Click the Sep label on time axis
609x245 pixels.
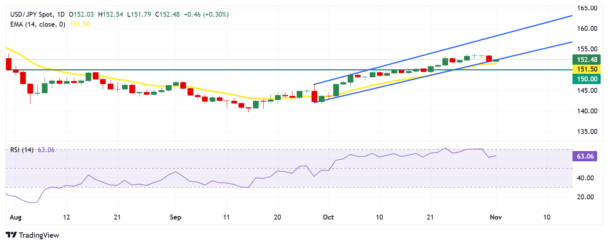175,217
